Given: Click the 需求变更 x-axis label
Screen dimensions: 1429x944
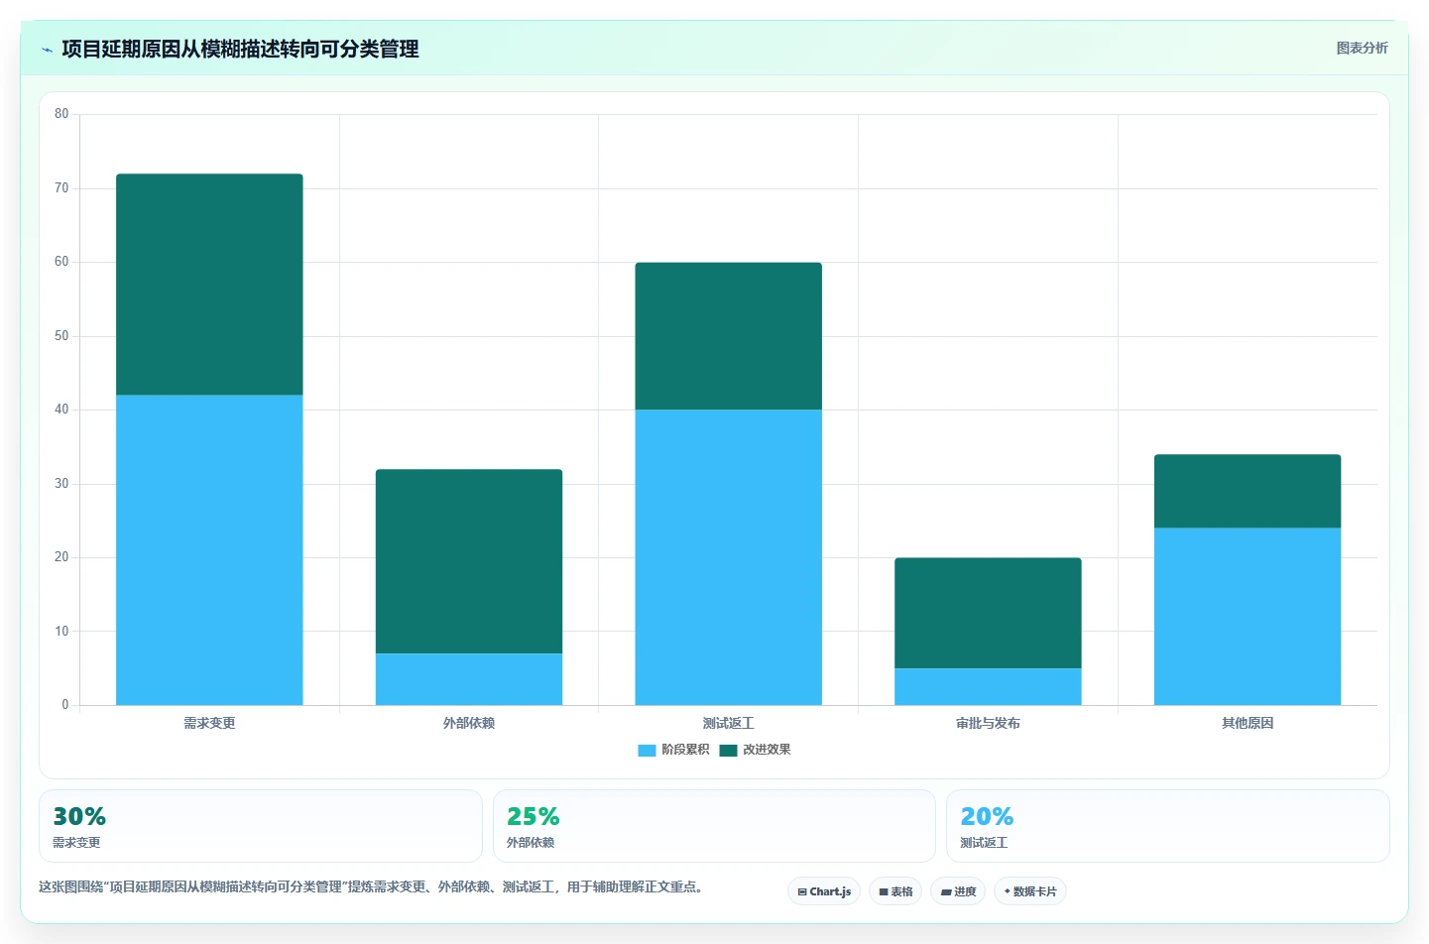Looking at the screenshot, I should [x=209, y=723].
